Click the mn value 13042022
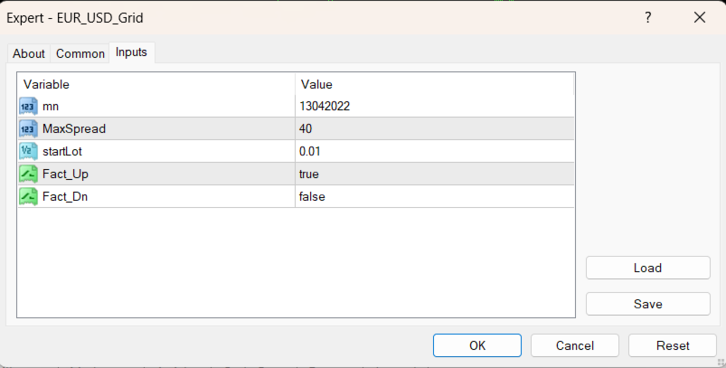Viewport: 726px width, 368px height. (325, 106)
